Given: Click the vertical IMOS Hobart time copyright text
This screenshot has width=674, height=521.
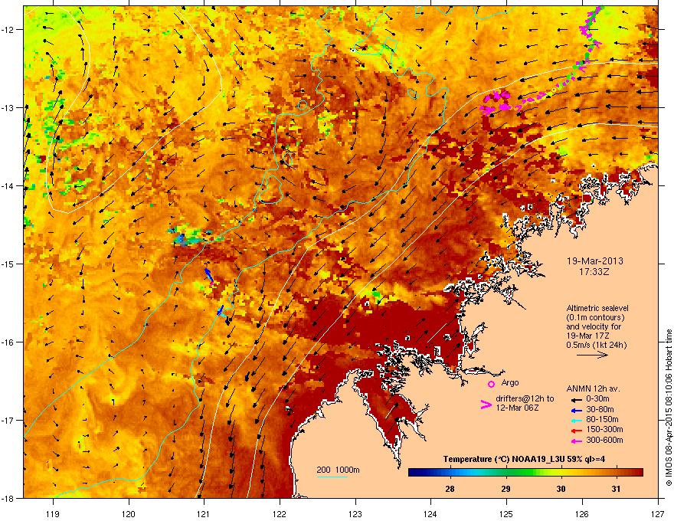Looking at the screenshot, I should click(669, 408).
